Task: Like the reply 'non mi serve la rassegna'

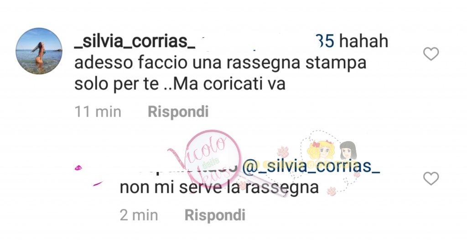Action: (x=431, y=178)
